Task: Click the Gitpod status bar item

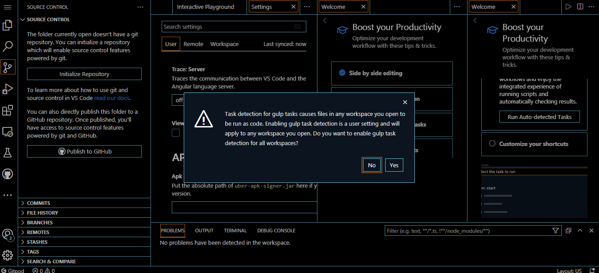Action: (13, 270)
